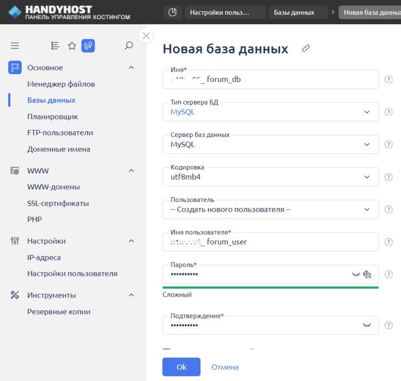Collapse the Основное sidebar section
The image size is (401, 381).
point(131,67)
